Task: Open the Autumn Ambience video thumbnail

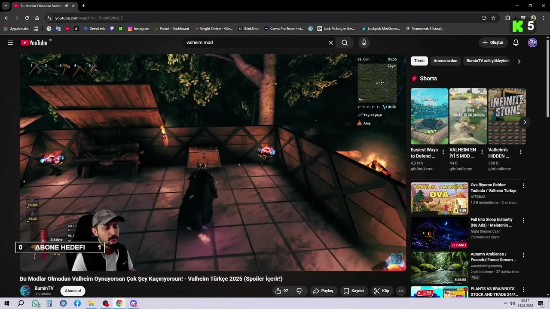Action: (x=439, y=267)
